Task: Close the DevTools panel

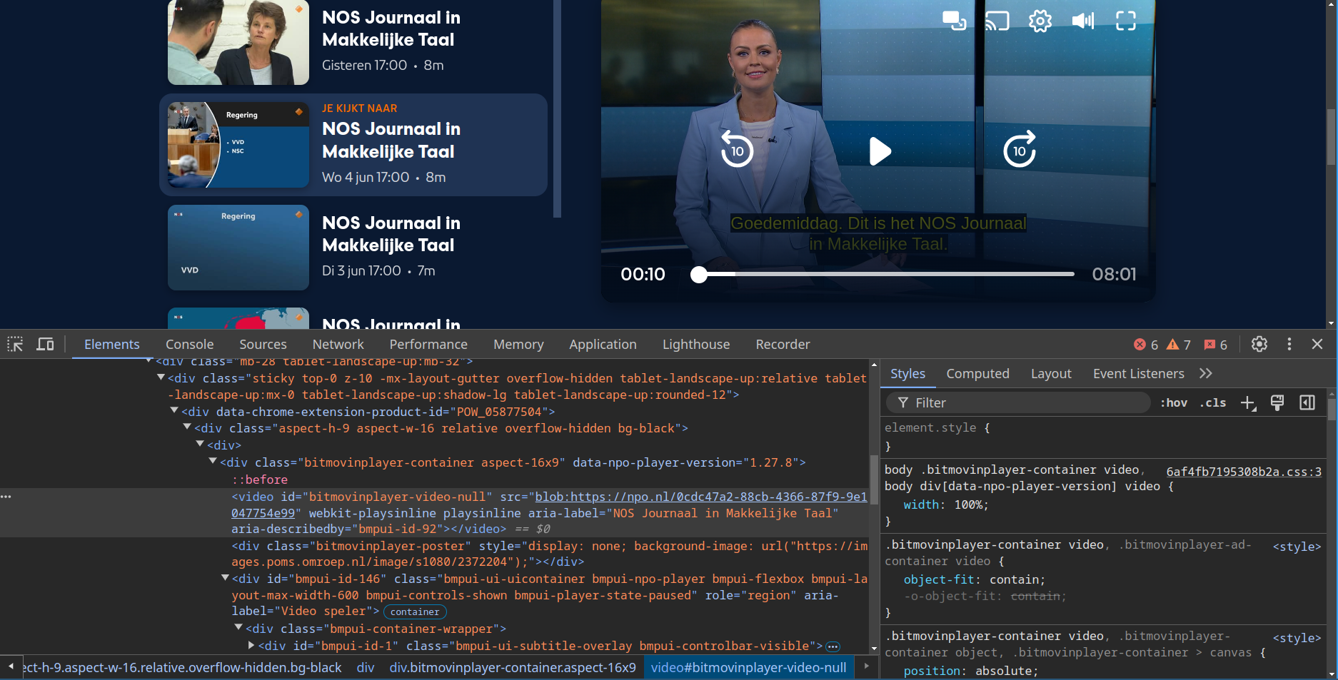Action: (1318, 344)
